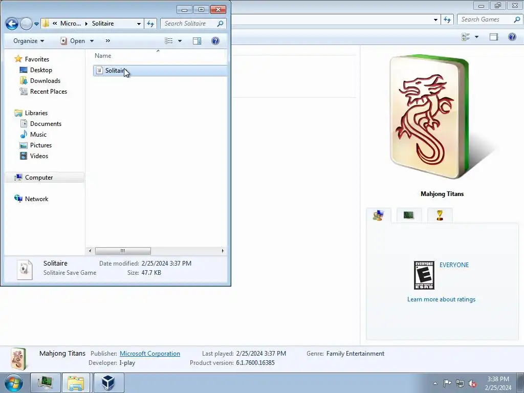
Task: Click the Windows Explorer taskbar button
Action: tap(76, 383)
